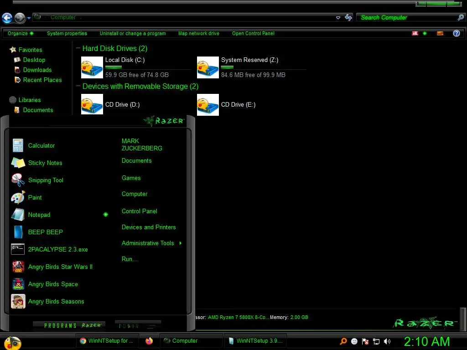The width and height of the screenshot is (467, 350).
Task: Open Control Panel from Start menu
Action: [x=140, y=211]
